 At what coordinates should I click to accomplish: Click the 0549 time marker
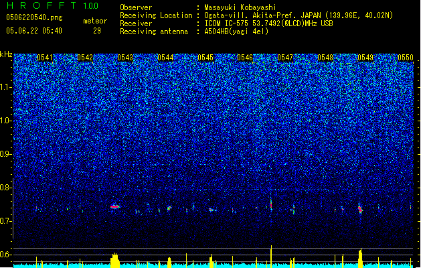pyautogui.click(x=365, y=58)
